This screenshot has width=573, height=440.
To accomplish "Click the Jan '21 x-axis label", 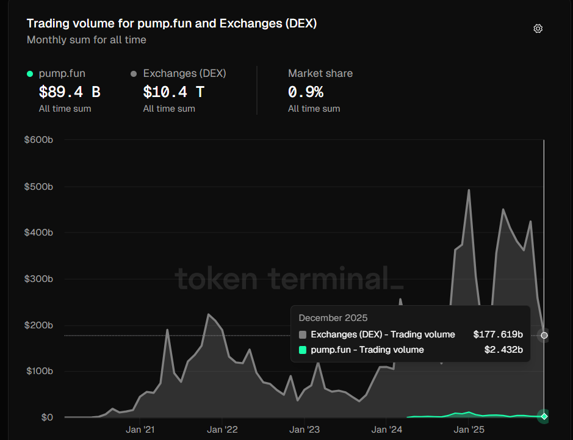I will tap(140, 430).
